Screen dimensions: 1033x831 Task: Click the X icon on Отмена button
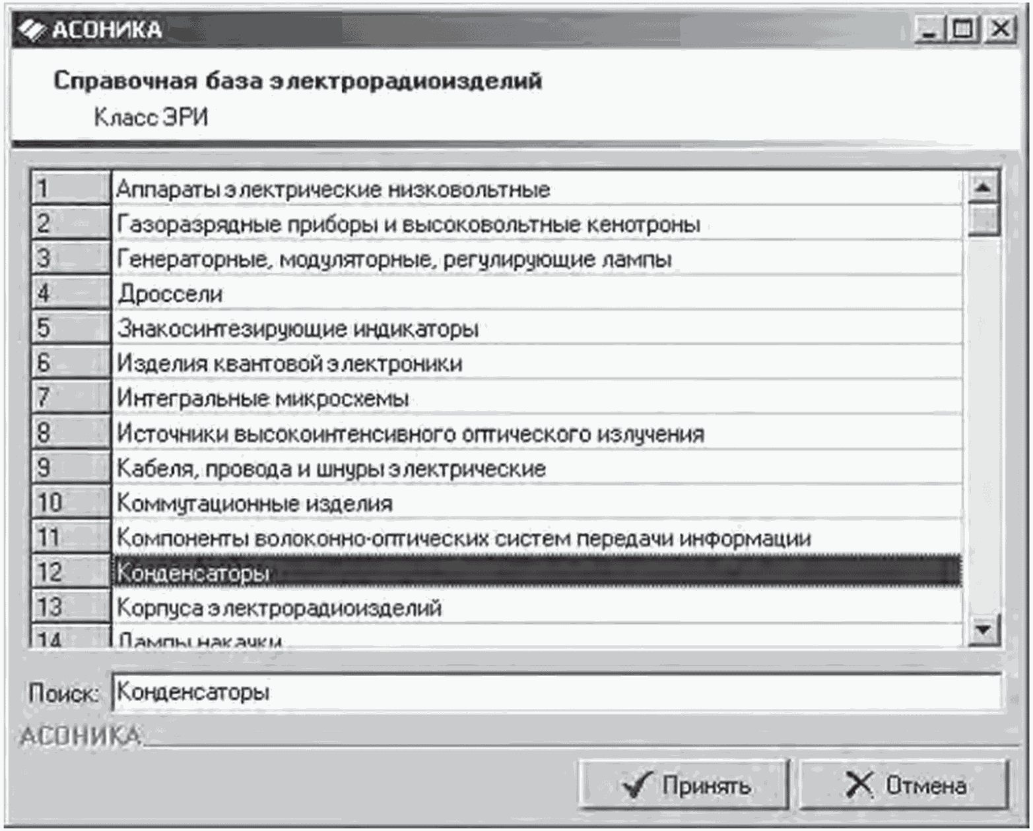[x=858, y=784]
